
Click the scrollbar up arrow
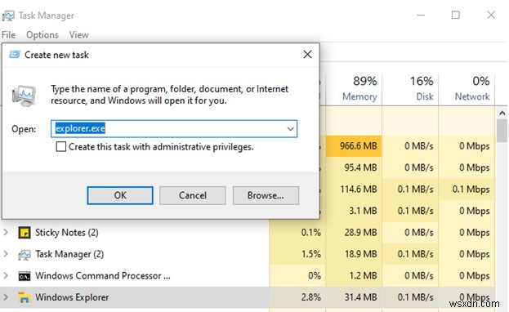tap(502, 114)
